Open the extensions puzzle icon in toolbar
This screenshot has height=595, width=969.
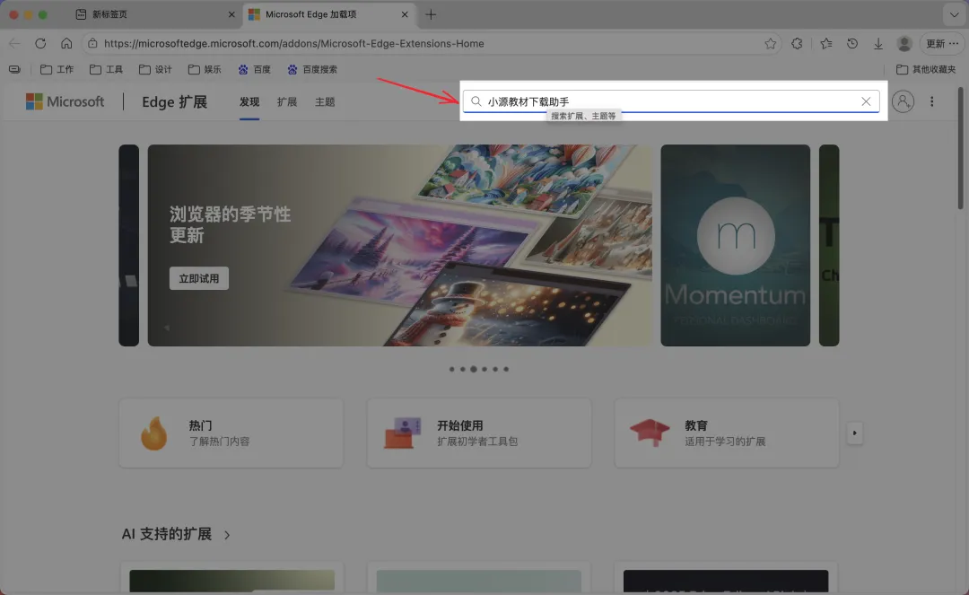(x=798, y=43)
